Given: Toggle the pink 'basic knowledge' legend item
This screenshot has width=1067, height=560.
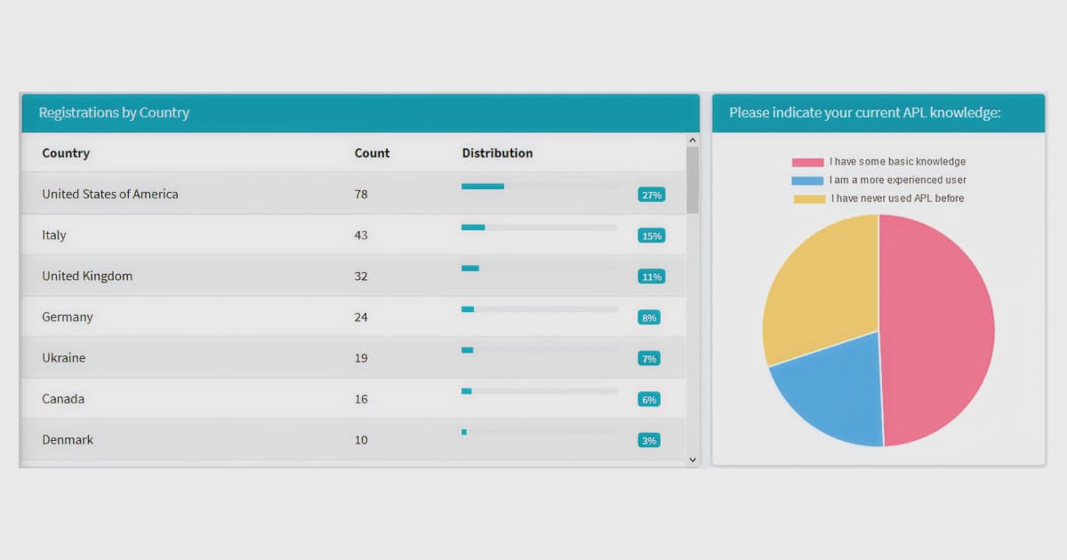Looking at the screenshot, I should click(x=878, y=162).
